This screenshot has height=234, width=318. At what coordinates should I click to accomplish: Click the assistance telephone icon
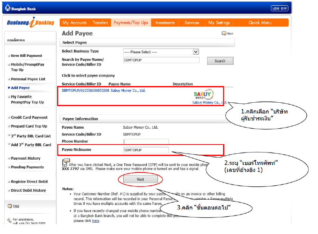(9, 220)
